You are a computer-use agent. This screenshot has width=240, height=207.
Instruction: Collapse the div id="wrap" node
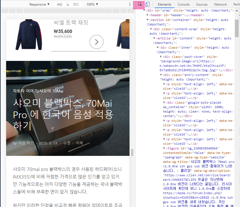tap(144, 10)
